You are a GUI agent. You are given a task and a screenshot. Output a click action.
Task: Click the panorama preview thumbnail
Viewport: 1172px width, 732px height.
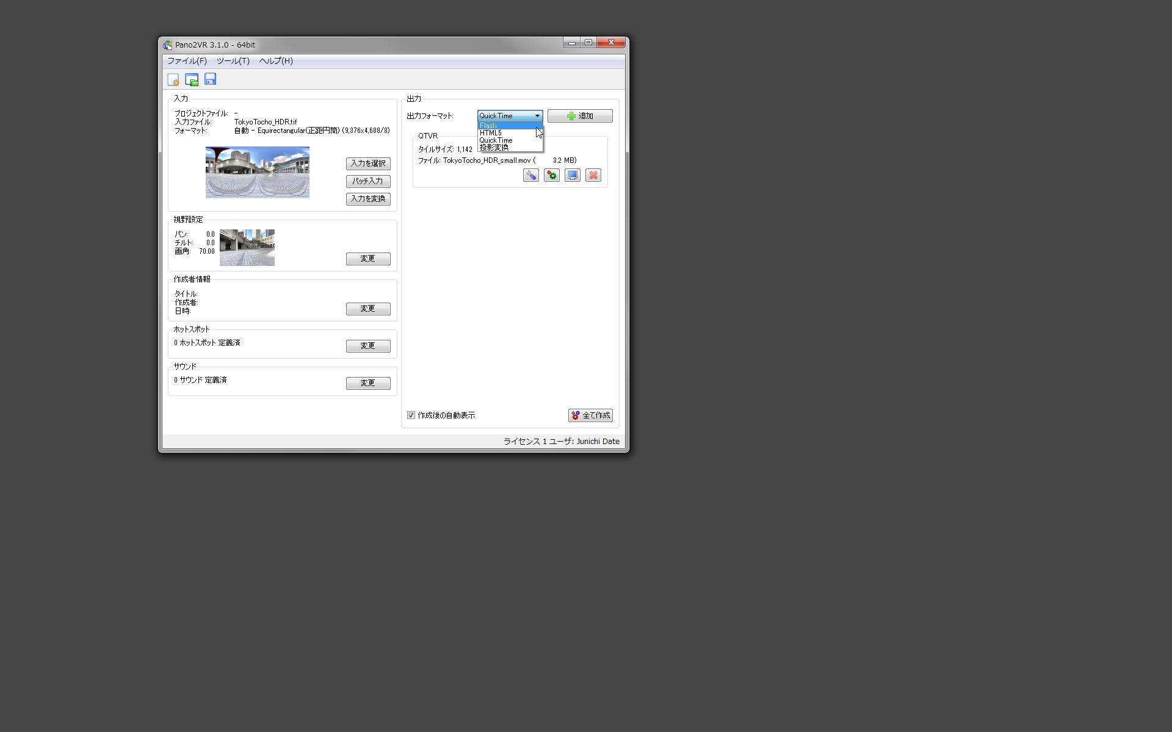tap(257, 172)
